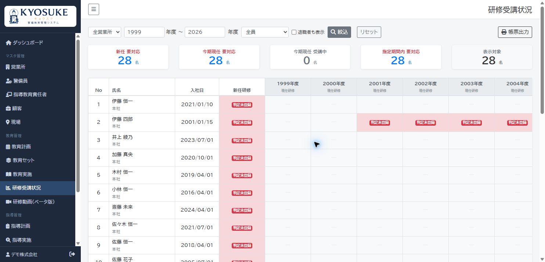The height and width of the screenshot is (262, 545).
Task: Click the sidebar scroll down arrow
Action: point(78,243)
